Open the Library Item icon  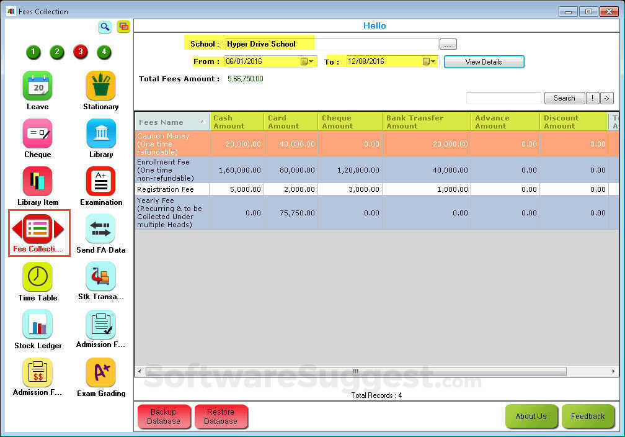(37, 182)
